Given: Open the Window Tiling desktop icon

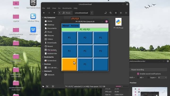Looking at the screenshot, I should (x=33, y=18).
